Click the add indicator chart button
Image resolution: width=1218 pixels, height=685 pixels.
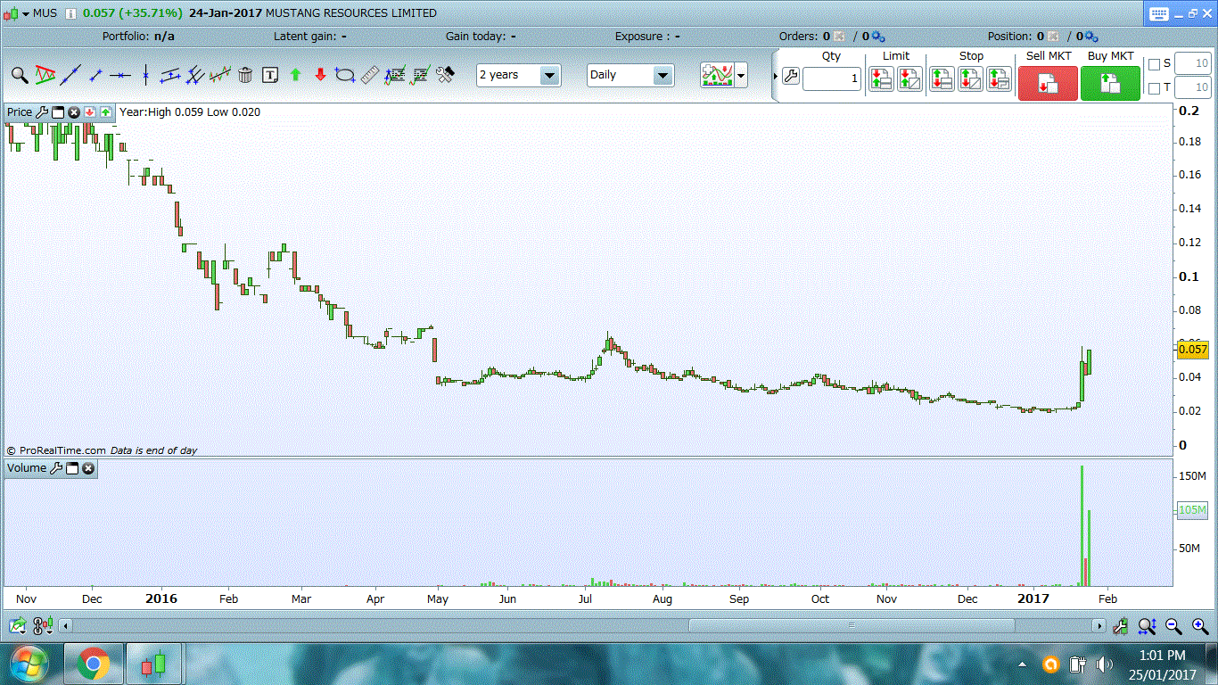[717, 75]
